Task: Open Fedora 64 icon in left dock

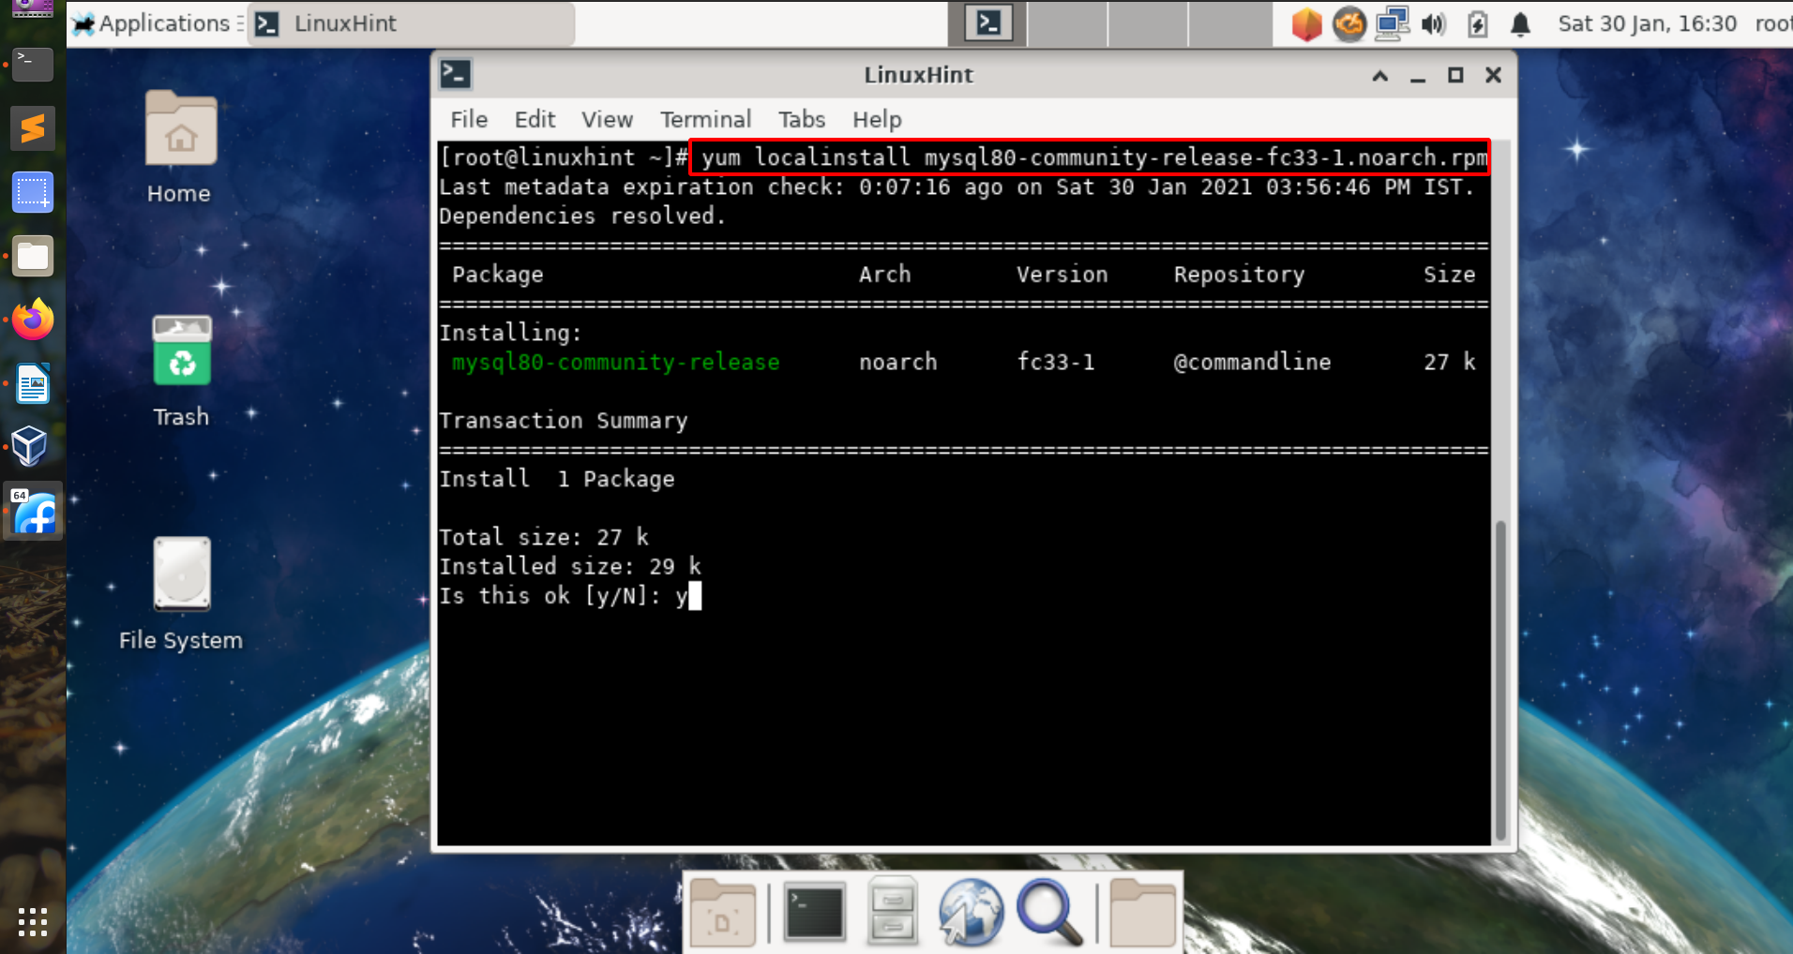Action: pos(34,512)
